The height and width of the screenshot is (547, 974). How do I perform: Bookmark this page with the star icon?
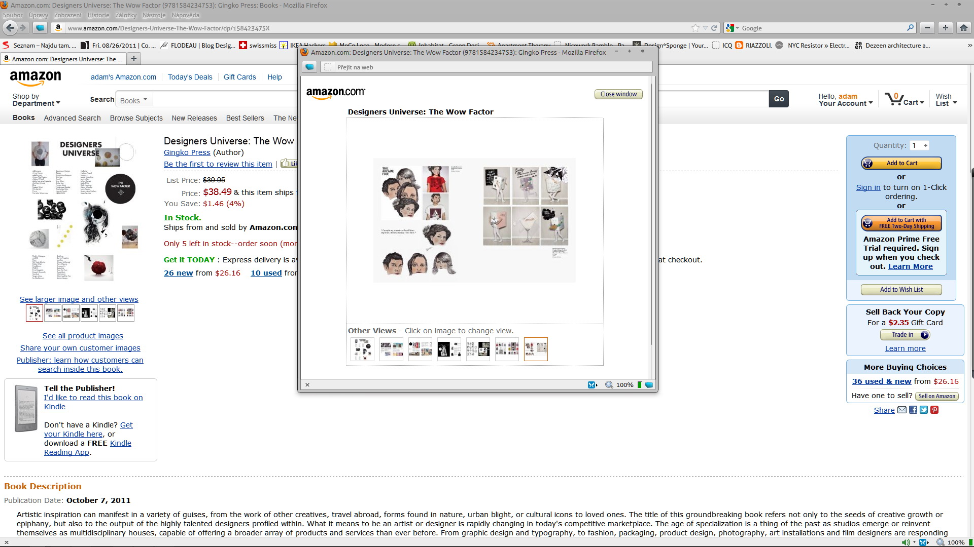coord(695,28)
